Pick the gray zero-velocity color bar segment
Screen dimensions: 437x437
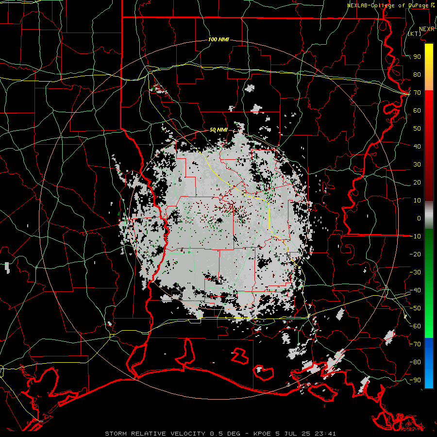click(429, 215)
